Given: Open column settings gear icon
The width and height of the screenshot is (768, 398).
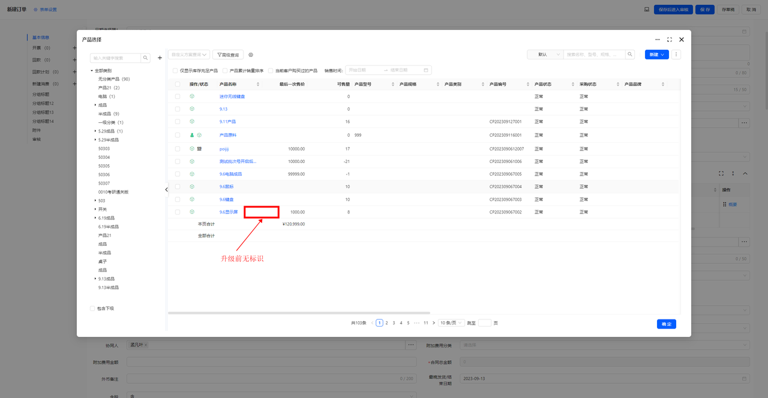Looking at the screenshot, I should (251, 55).
